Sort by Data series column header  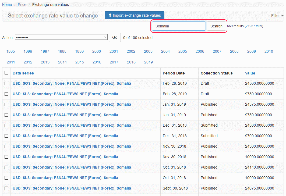[23, 73]
